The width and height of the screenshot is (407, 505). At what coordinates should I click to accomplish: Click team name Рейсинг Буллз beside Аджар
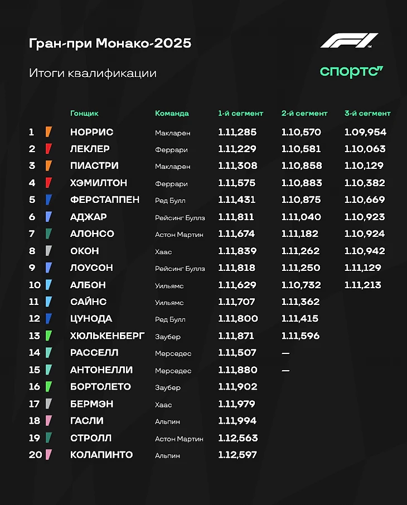pyautogui.click(x=180, y=217)
